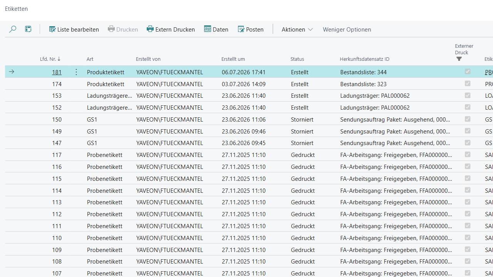The image size is (493, 277).
Task: Click Weniger Optionen
Action: click(x=347, y=29)
